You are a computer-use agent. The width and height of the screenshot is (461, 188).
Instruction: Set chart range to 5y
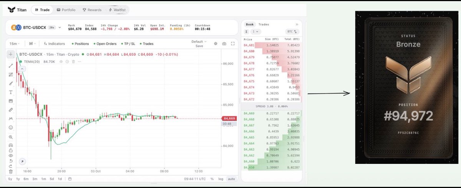click(10, 179)
